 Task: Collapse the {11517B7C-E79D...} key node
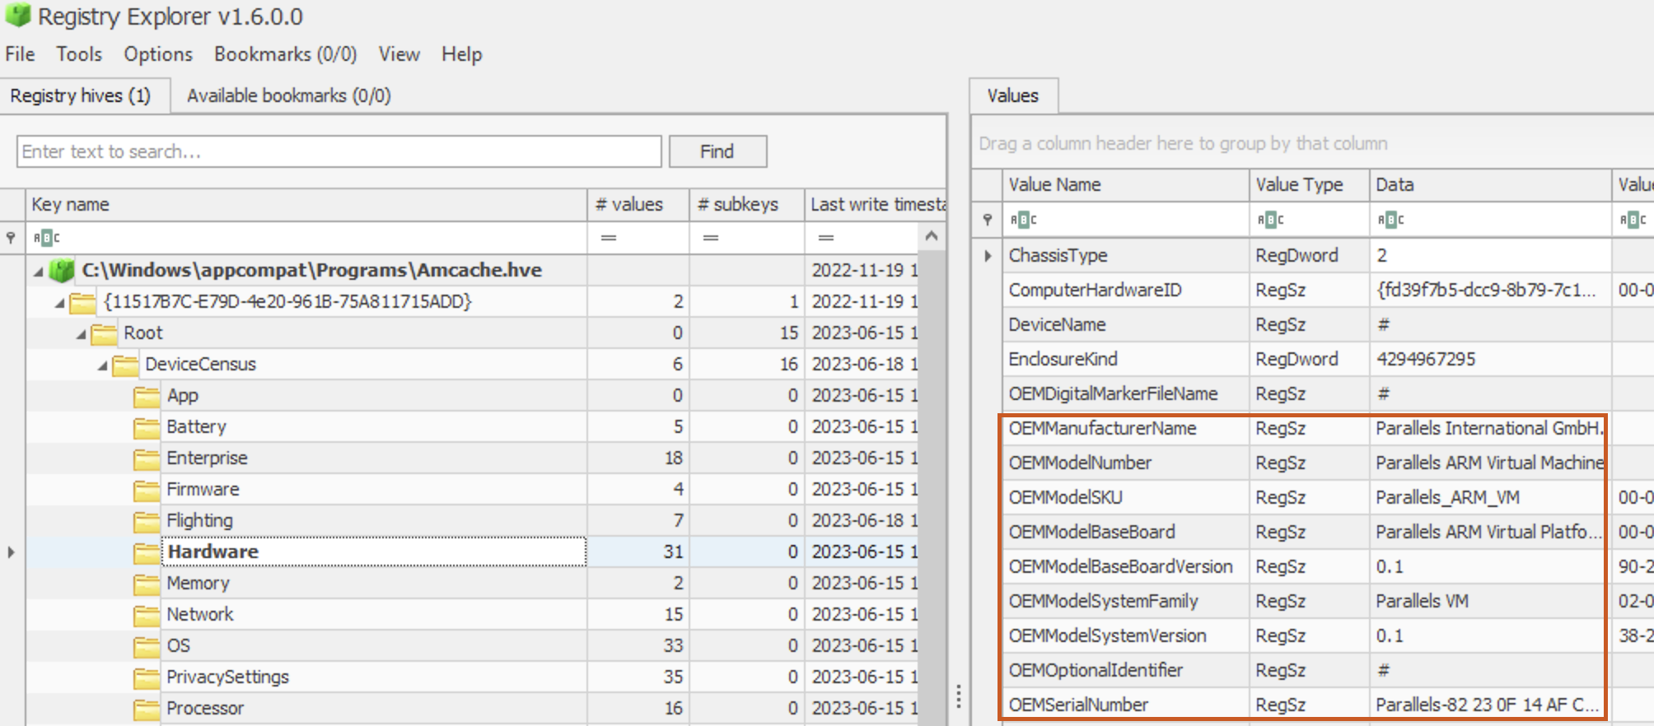(x=59, y=303)
